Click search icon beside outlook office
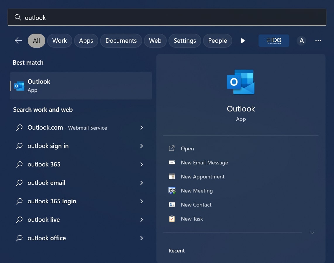The height and width of the screenshot is (263, 334). (x=19, y=238)
